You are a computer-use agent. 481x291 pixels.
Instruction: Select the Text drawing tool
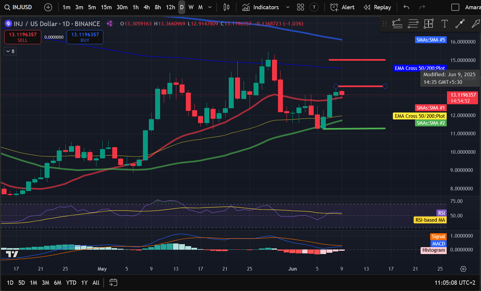[x=444, y=23]
